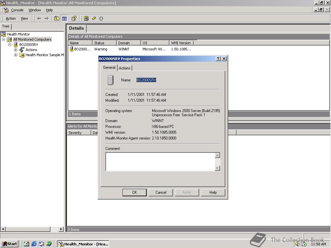Click the volume speaker tray icon
The width and height of the screenshot is (331, 248).
click(x=297, y=244)
